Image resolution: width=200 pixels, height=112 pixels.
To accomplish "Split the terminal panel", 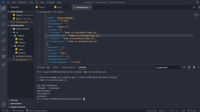I will pyautogui.click(x=189, y=67).
